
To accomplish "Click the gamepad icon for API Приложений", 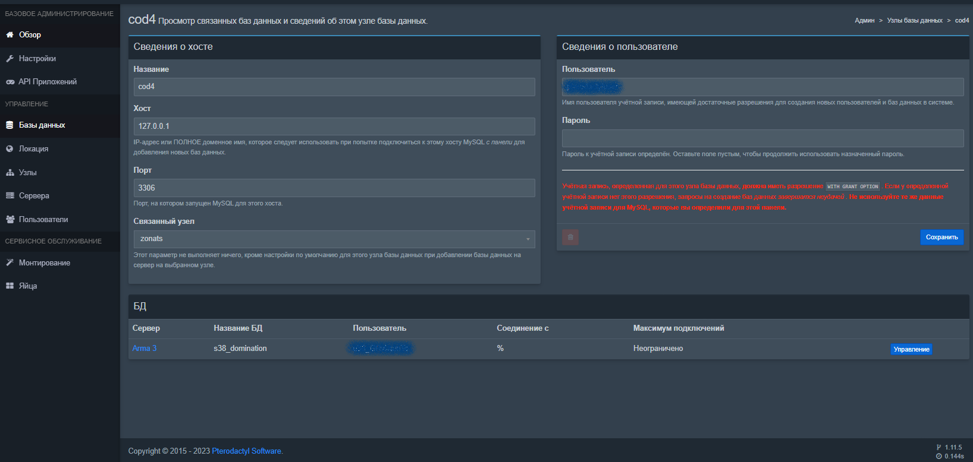I will (x=10, y=82).
